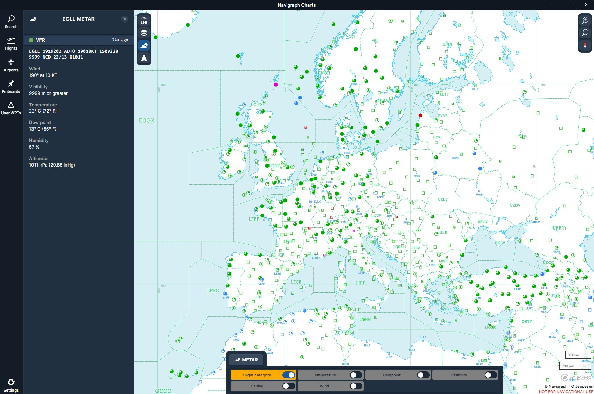Screen dimensions: 594x394
Task: Open User WPTs waypoints section
Action: click(11, 108)
